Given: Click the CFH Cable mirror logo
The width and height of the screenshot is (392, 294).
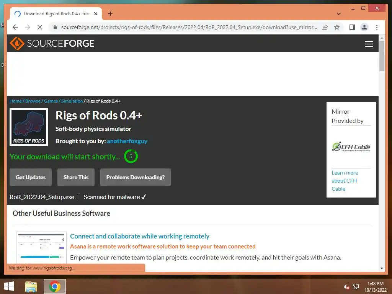Looking at the screenshot, I should [351, 147].
